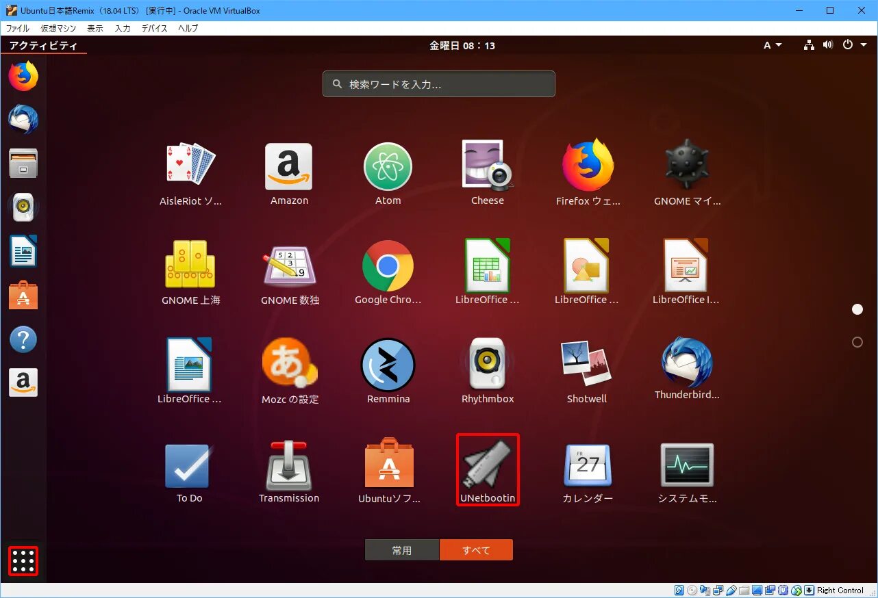This screenshot has height=598, width=878.
Task: Launch Cheese webcam app
Action: (487, 174)
